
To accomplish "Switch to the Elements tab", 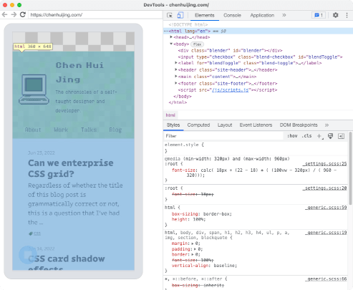I will click(x=205, y=15).
